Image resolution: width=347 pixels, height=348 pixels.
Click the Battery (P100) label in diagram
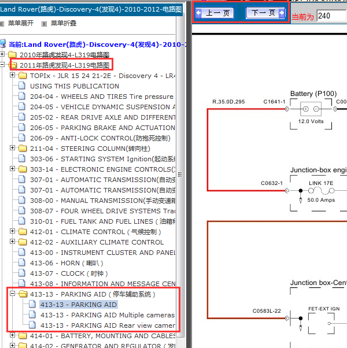[x=313, y=94]
